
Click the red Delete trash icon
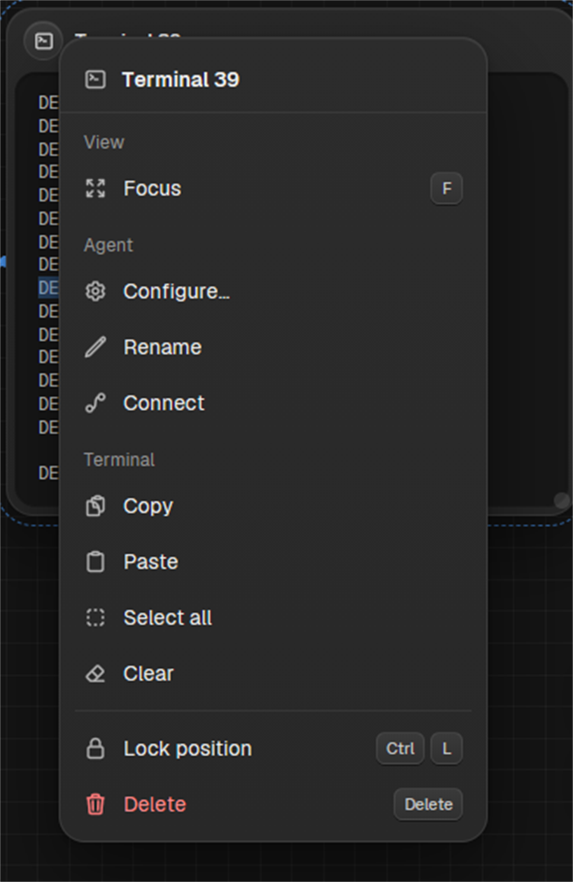coord(95,804)
